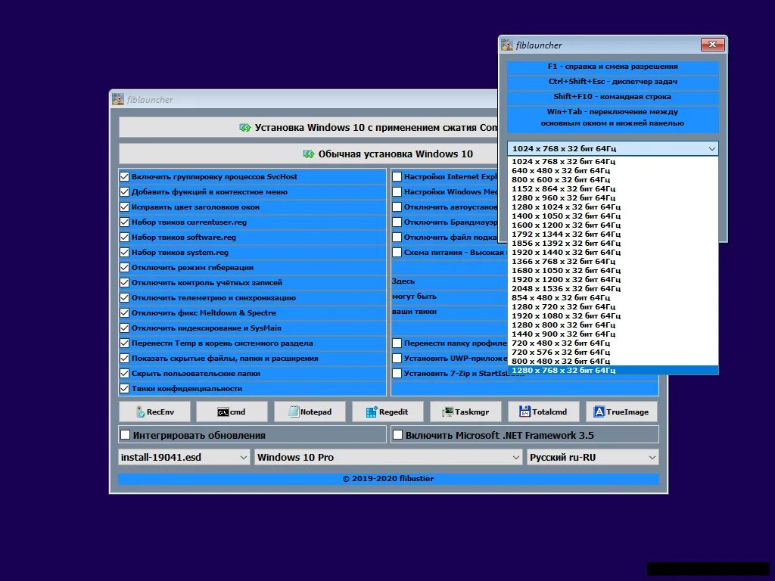Click Установка Windows 10 с применением сжатия button
This screenshot has width=775, height=581.
pyautogui.click(x=309, y=127)
